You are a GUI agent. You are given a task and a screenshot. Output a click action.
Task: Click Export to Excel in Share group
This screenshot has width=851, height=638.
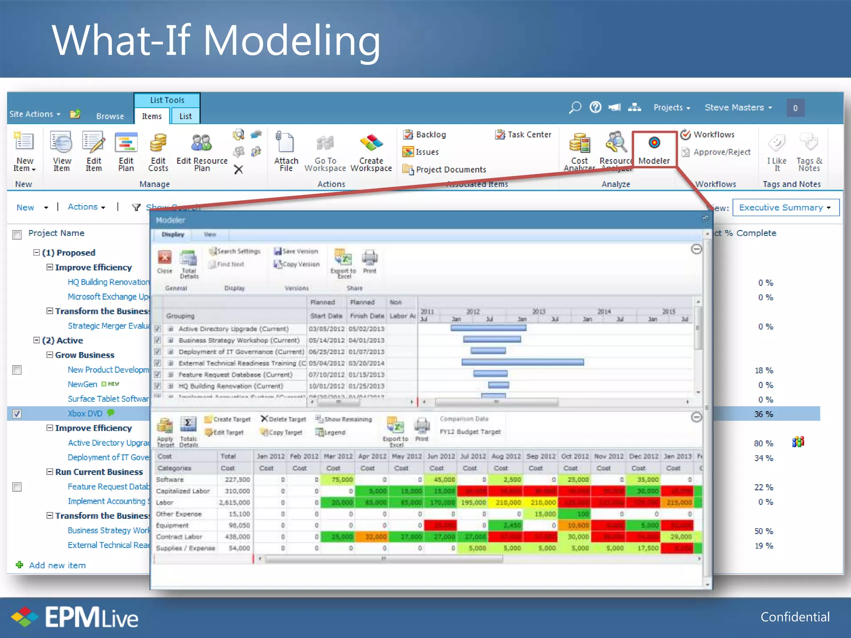pos(343,258)
